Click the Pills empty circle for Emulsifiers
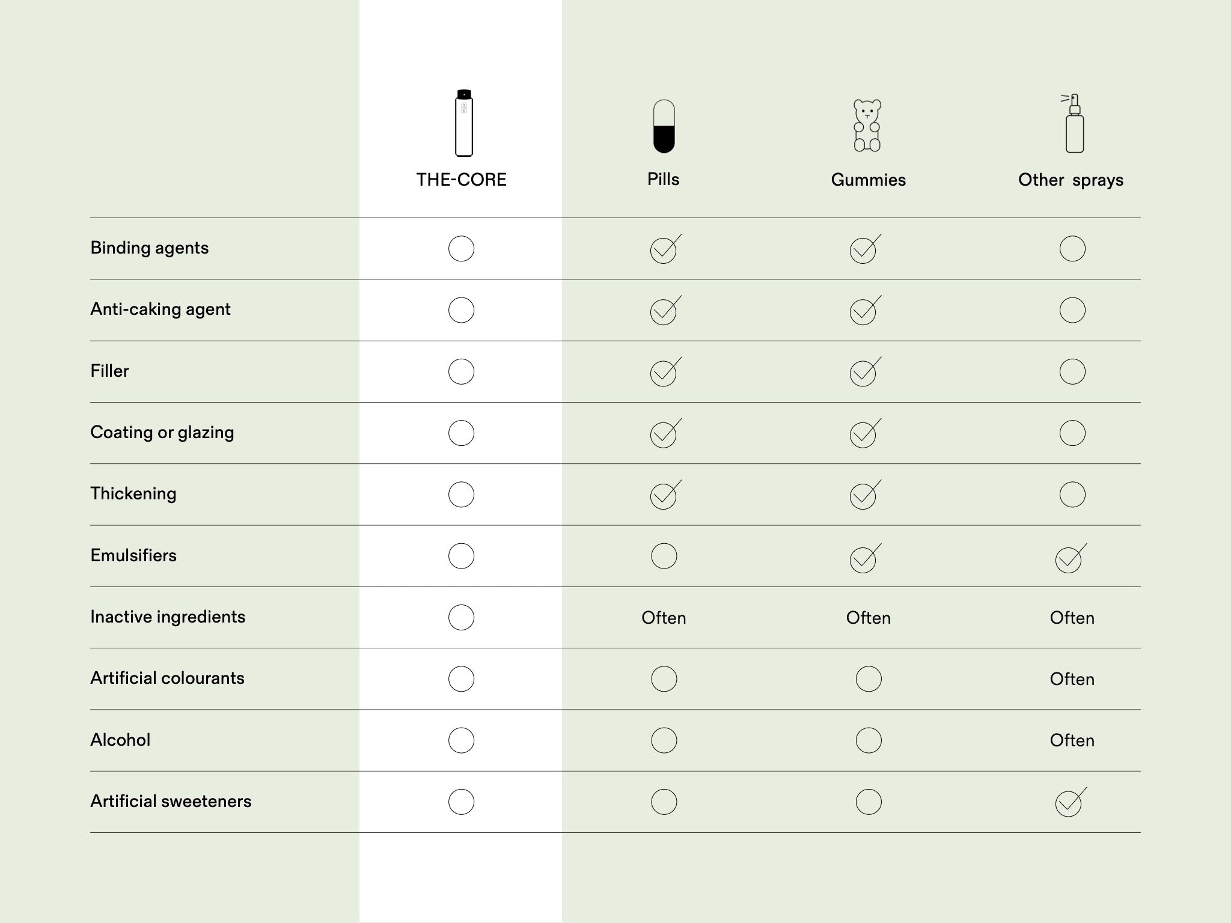 [664, 556]
